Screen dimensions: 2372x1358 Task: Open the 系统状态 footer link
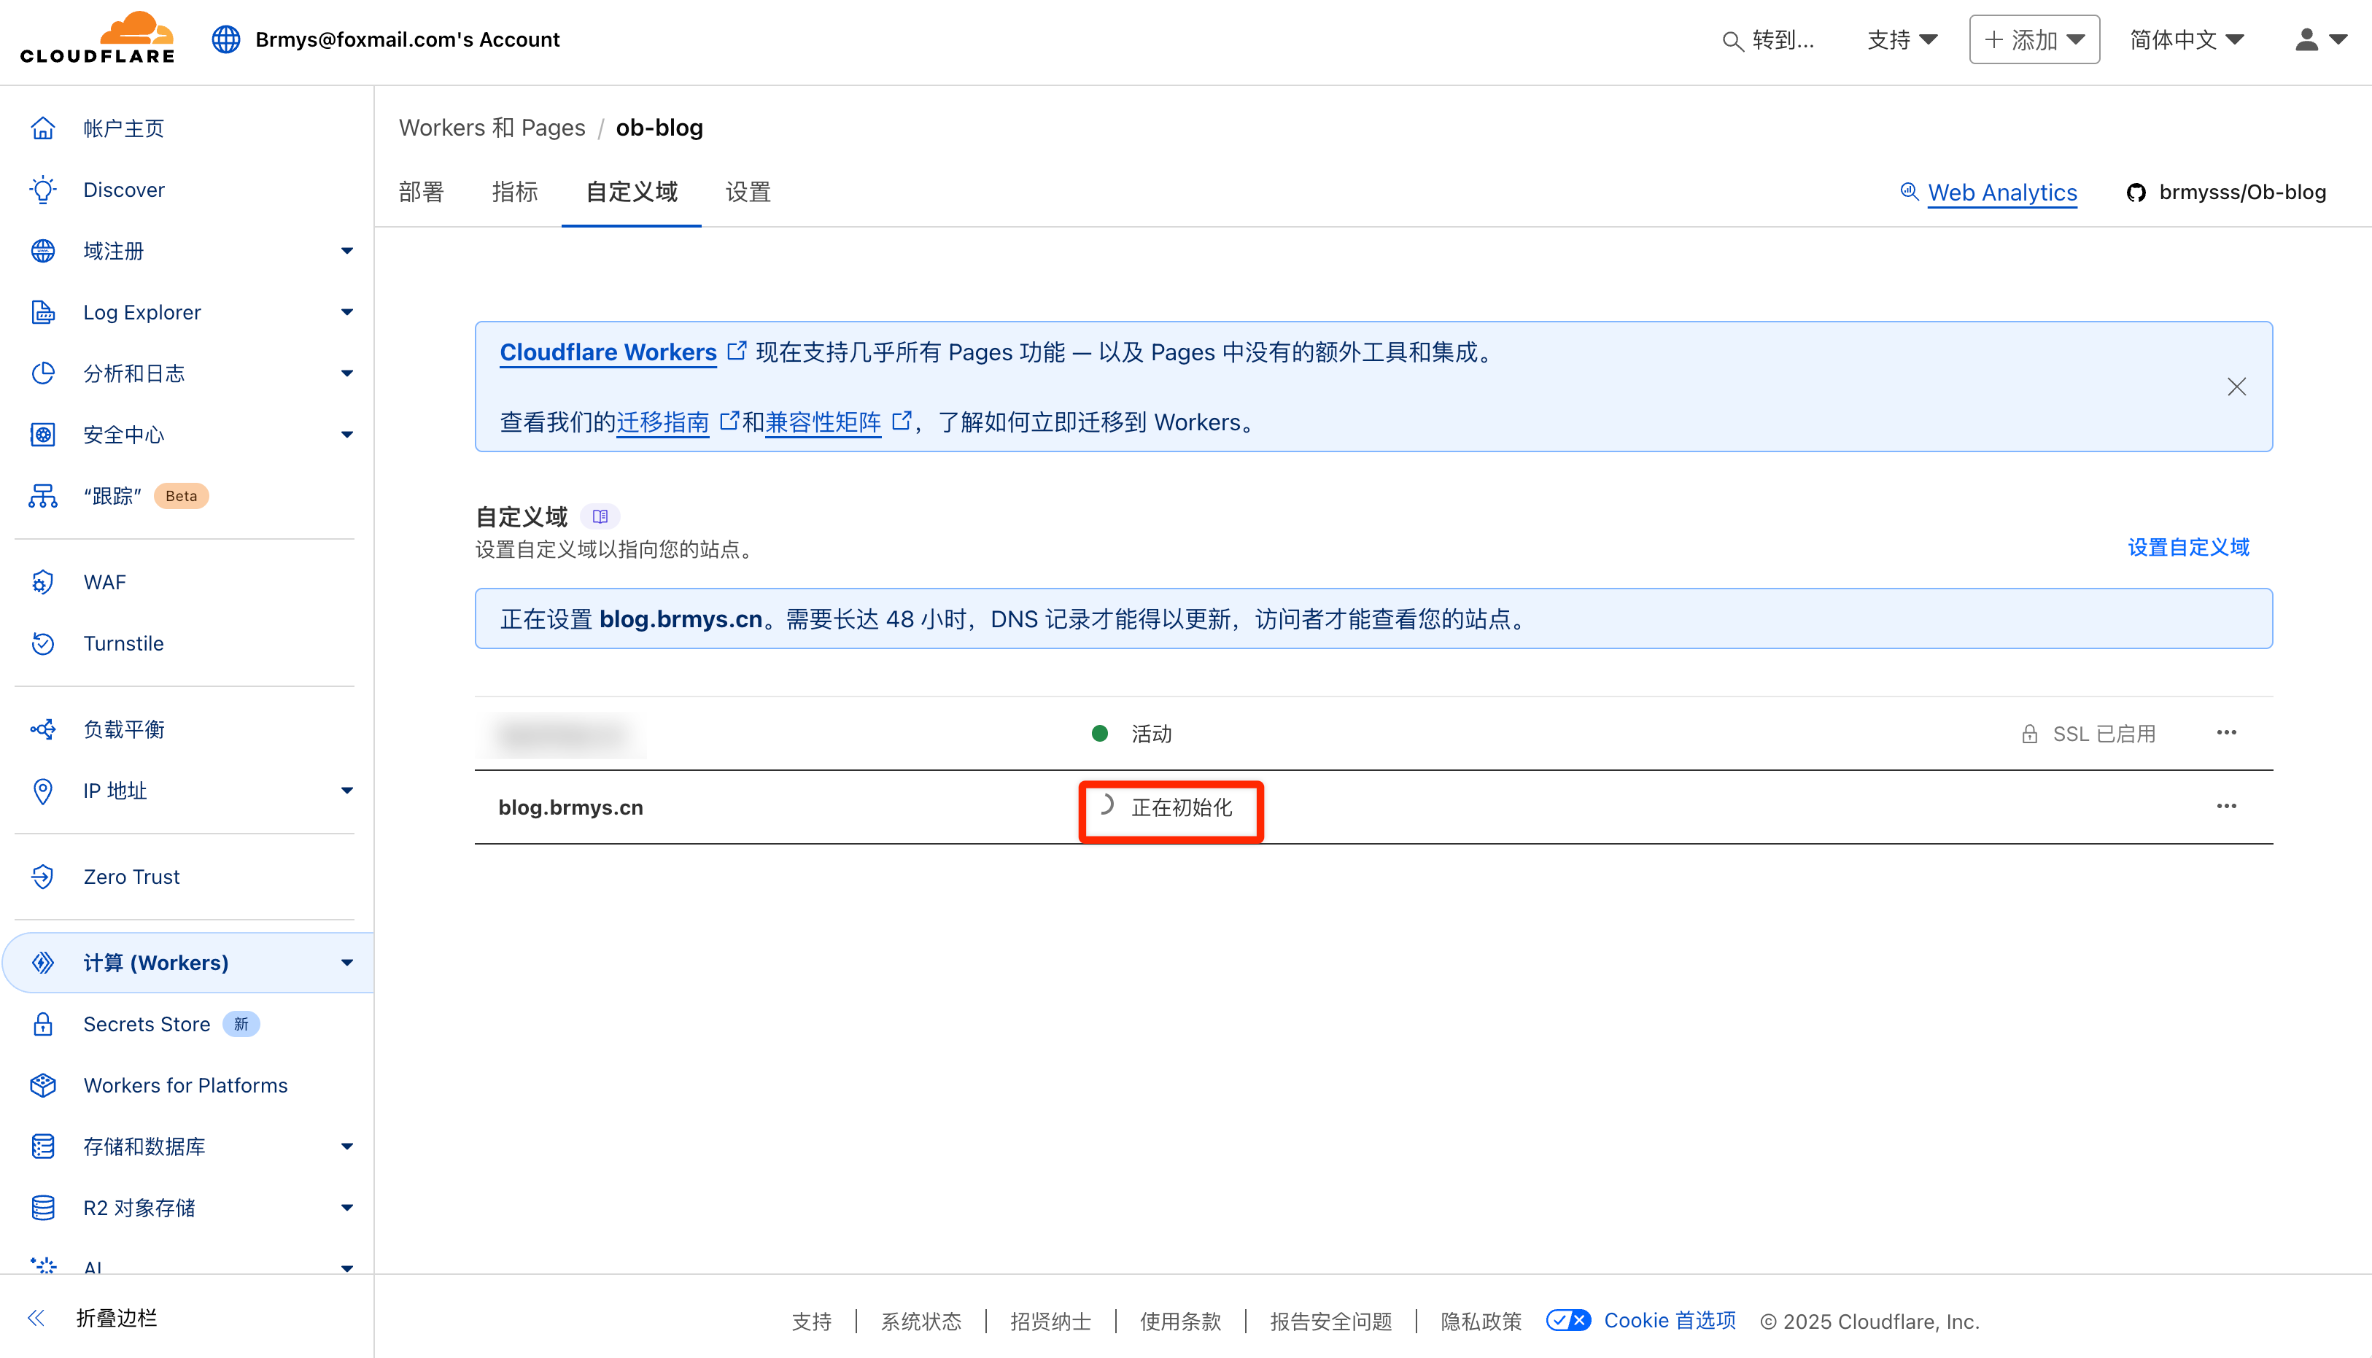tap(920, 1322)
